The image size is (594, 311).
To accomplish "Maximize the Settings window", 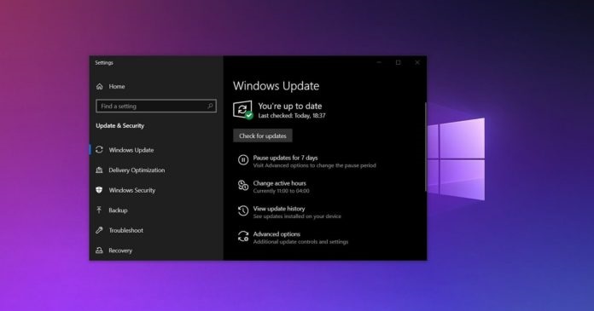I will click(x=399, y=62).
